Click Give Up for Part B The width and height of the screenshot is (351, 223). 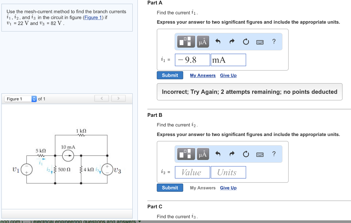(x=228, y=187)
